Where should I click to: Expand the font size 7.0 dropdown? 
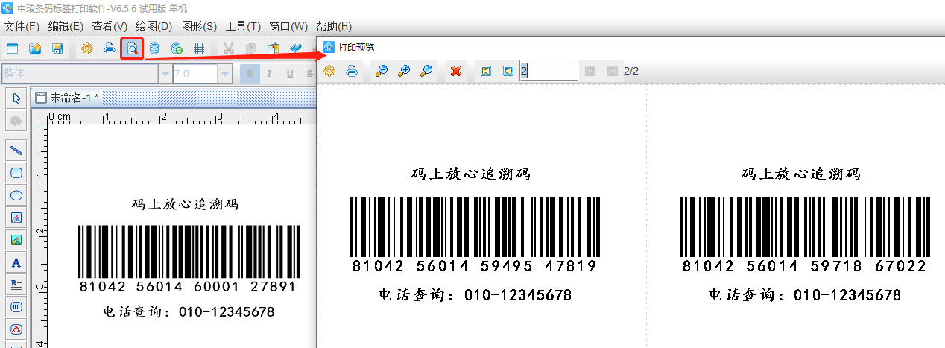click(x=224, y=74)
